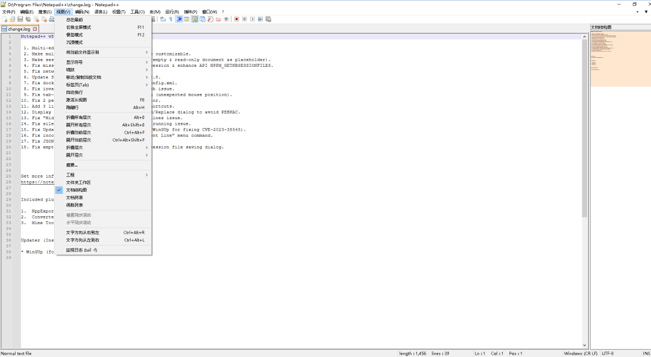The image size is (651, 357).
Task: Expand the 缩放 zoom submenu
Action: coord(104,70)
